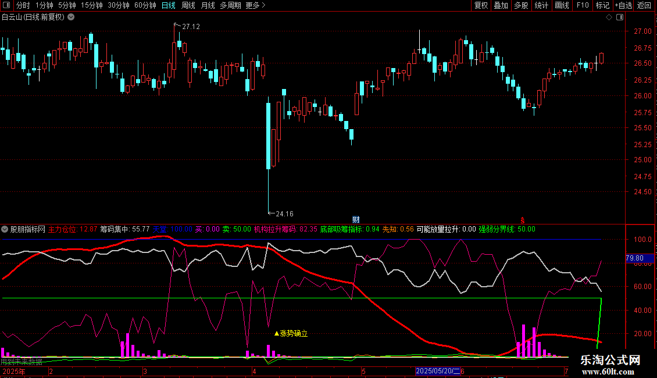Viewport: 657px width, 378px height.
Task: Click the 白云山(日线.前复权) chart title
Action: click(33, 17)
